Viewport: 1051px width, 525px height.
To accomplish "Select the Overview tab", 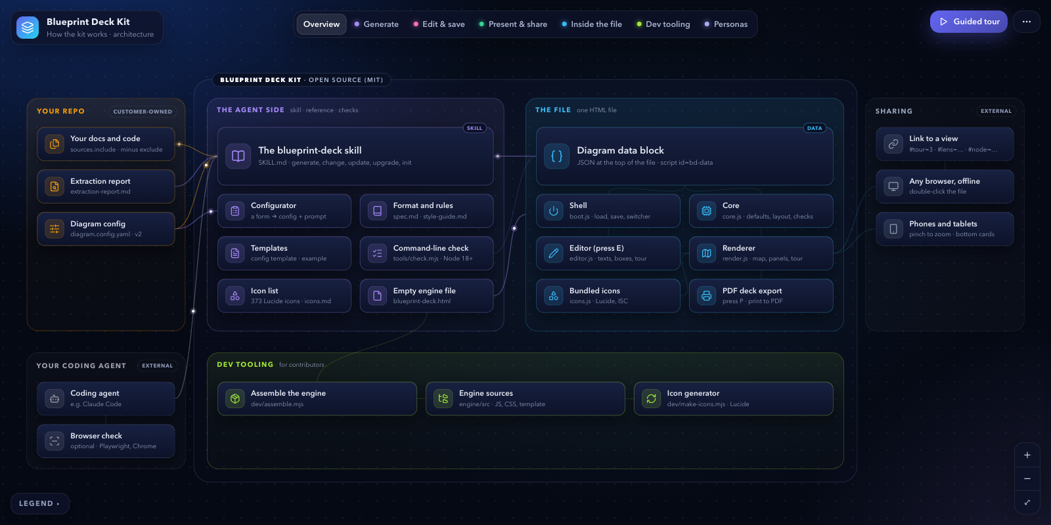I will click(321, 24).
